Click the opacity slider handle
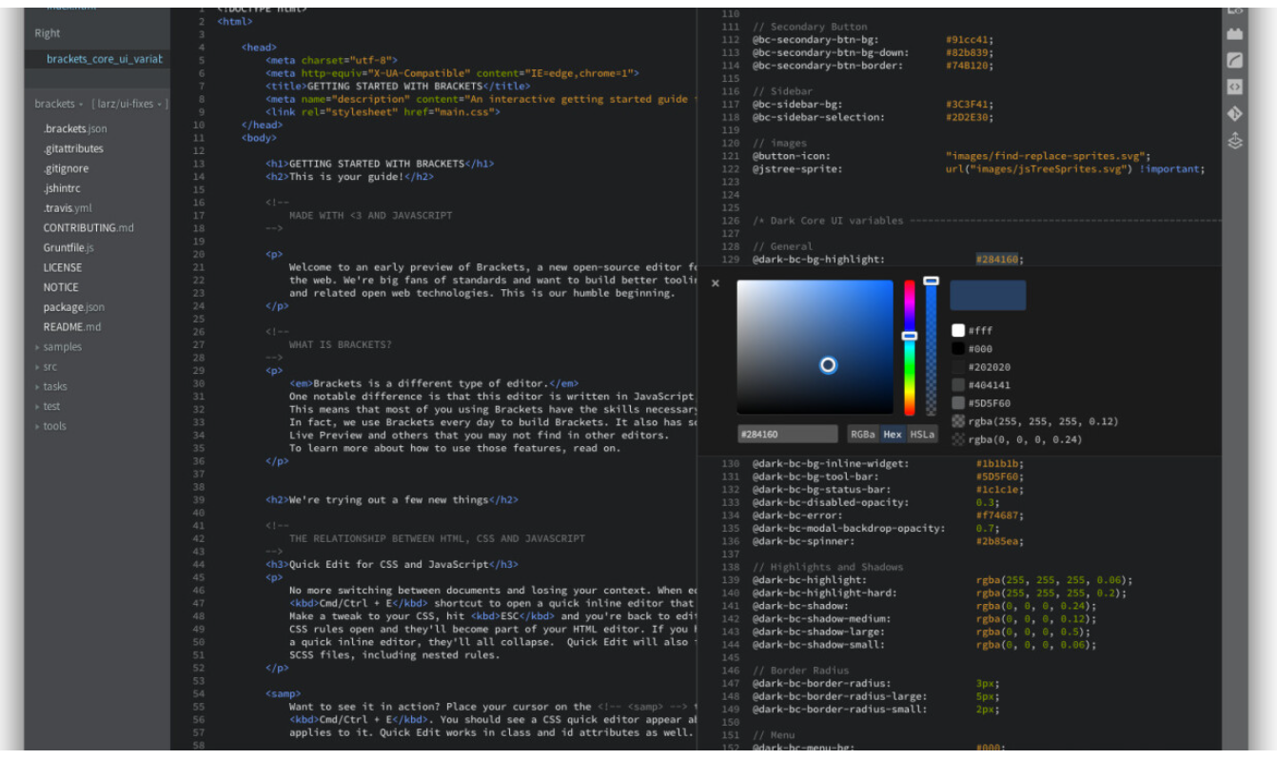The height and width of the screenshot is (759, 1277). (932, 281)
